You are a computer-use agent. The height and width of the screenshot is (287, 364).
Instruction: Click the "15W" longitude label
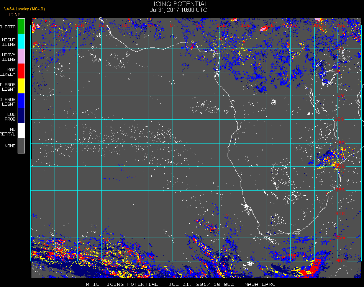point(103,25)
